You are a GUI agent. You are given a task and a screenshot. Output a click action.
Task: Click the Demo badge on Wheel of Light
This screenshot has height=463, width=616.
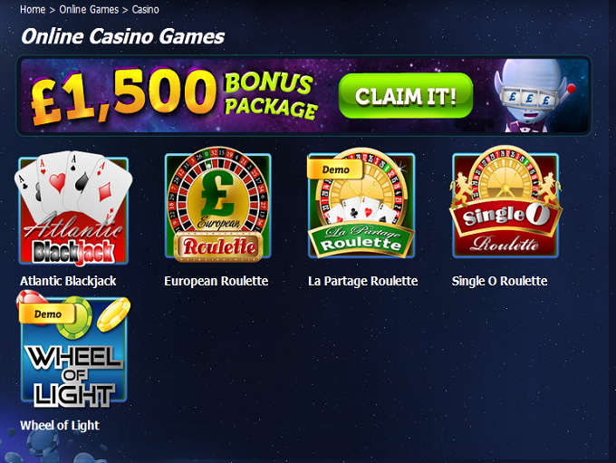[47, 313]
